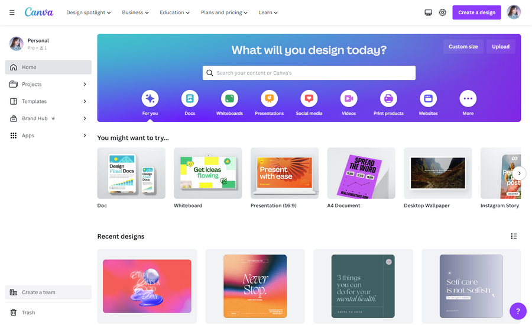
Task: Expand the Brand Hub sidebar chevron
Action: pyautogui.click(x=85, y=118)
